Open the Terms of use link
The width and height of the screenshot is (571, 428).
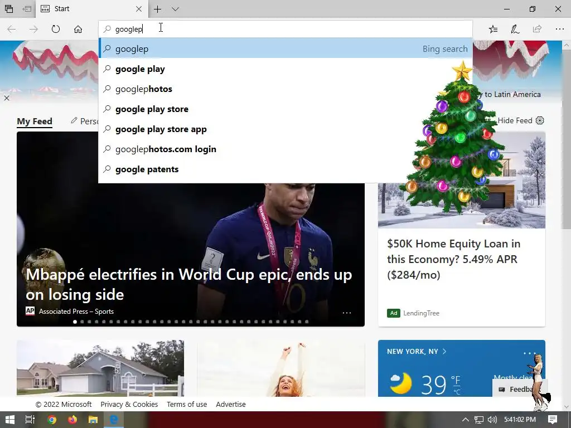click(x=187, y=405)
